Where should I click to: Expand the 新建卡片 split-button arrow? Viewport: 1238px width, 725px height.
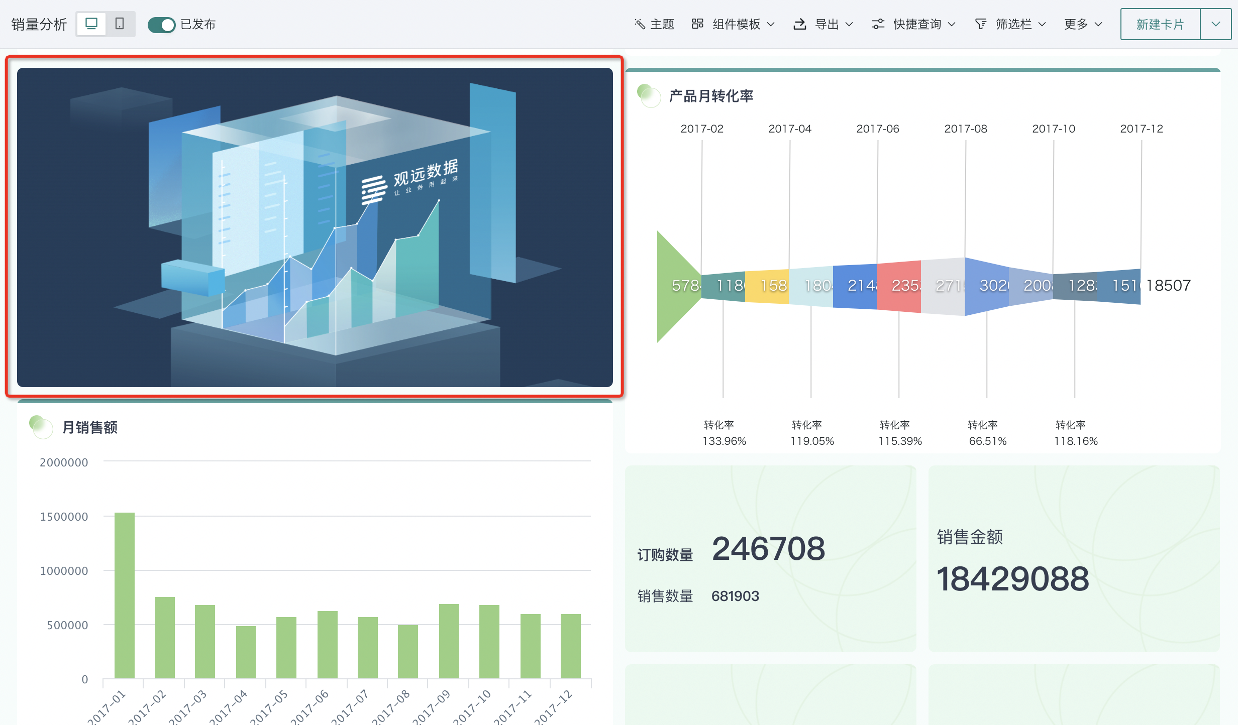[1215, 24]
